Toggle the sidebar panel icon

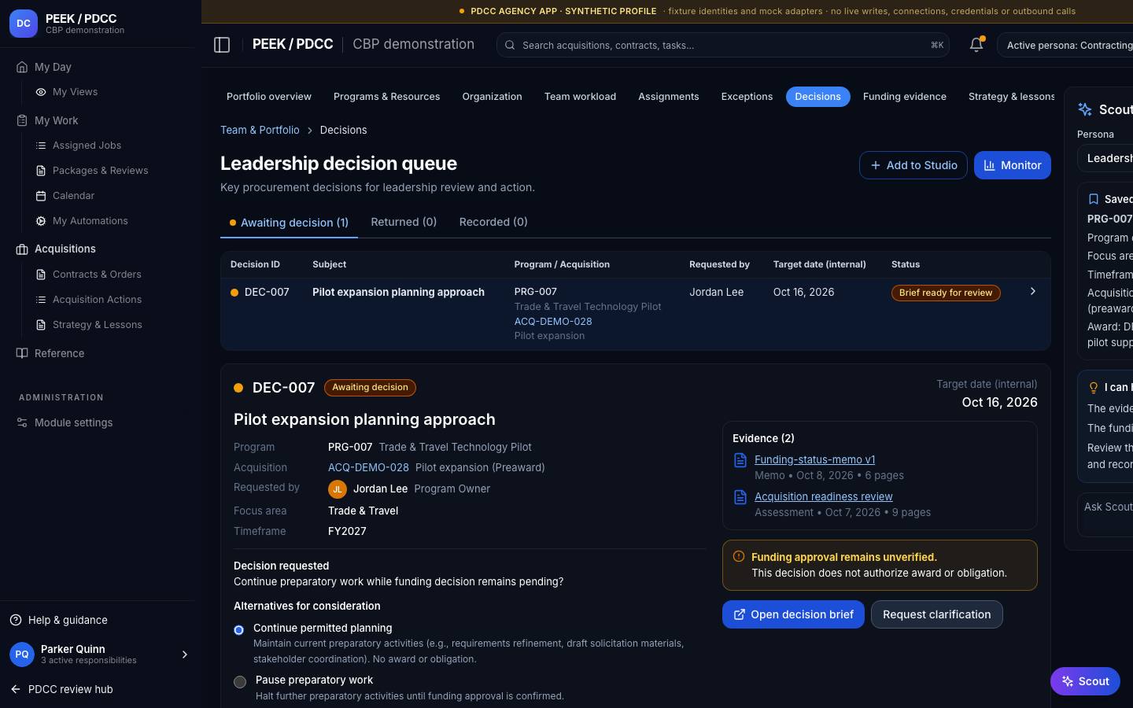click(222, 45)
